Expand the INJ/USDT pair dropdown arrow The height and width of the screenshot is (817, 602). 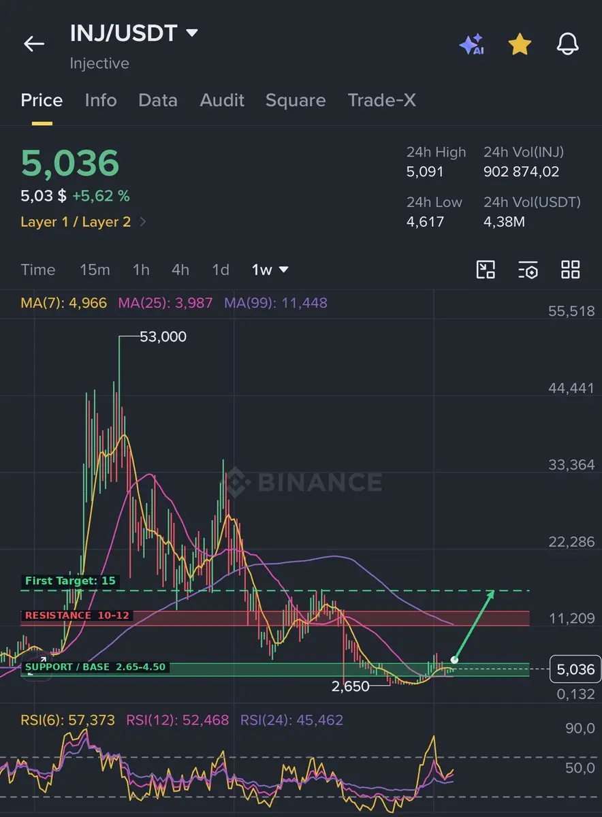point(192,33)
